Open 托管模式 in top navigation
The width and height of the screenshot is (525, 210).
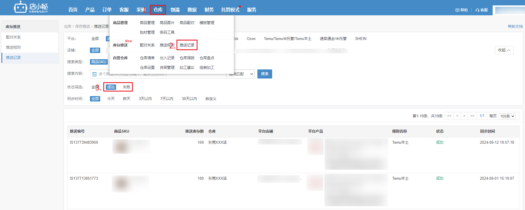click(x=230, y=10)
